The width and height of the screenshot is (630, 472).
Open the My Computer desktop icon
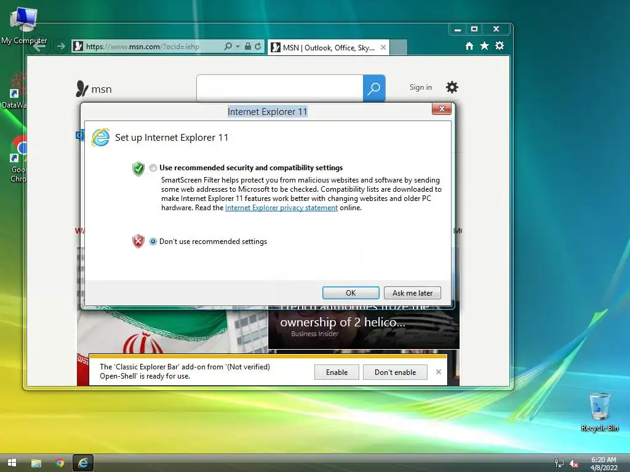pyautogui.click(x=24, y=26)
